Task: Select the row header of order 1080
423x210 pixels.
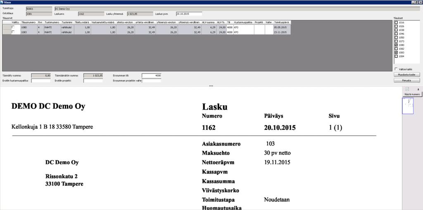Action: click(x=7, y=27)
